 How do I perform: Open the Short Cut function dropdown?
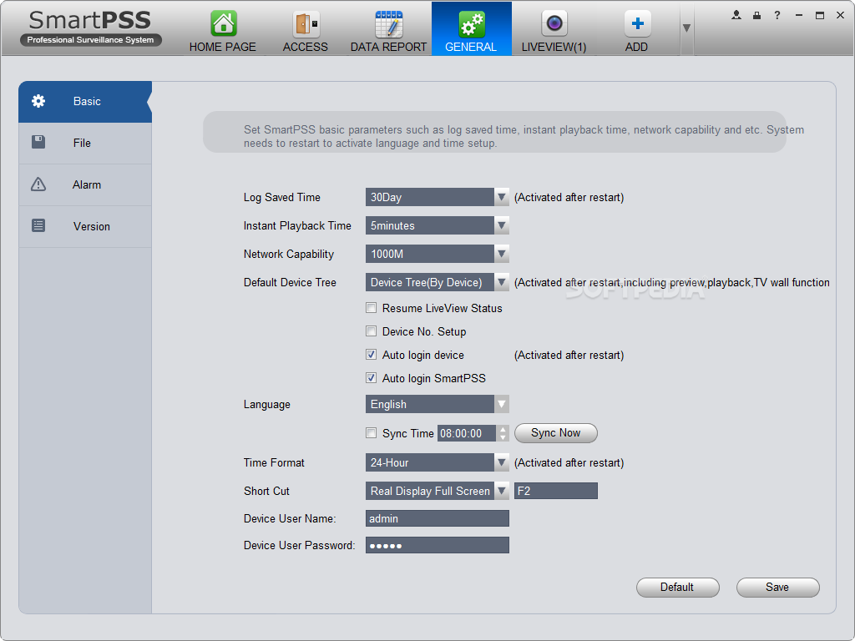click(x=438, y=491)
